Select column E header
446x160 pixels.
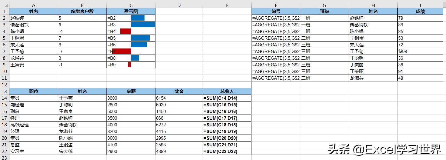click(227, 5)
